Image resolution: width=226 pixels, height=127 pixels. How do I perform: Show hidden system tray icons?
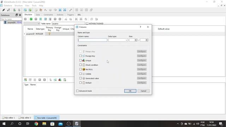pos(178,124)
